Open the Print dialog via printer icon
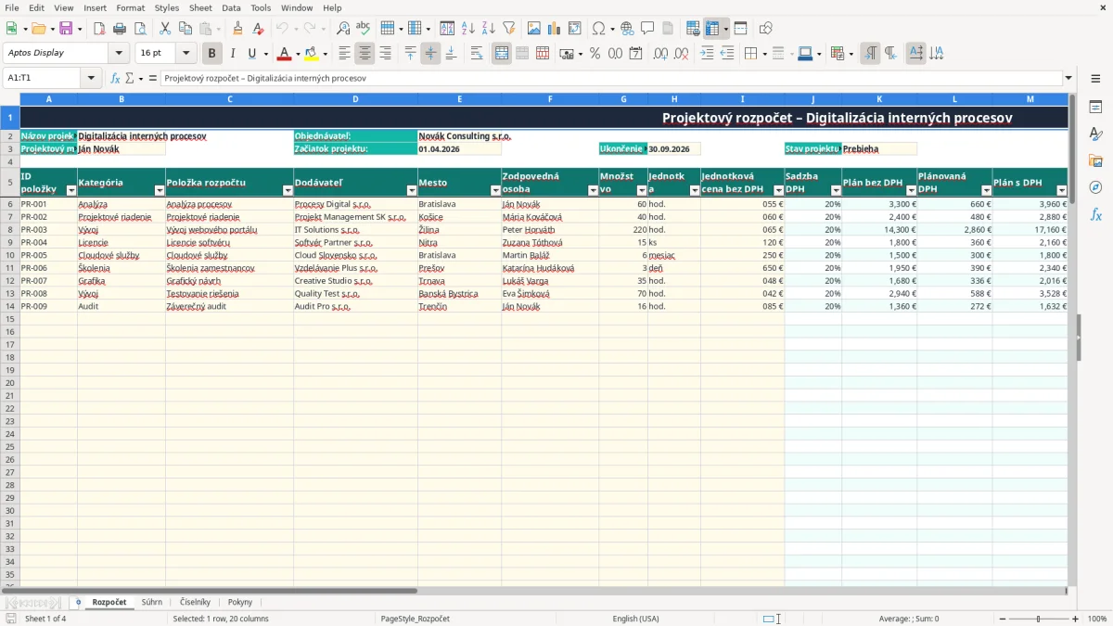This screenshot has height=626, width=1113. [120, 29]
